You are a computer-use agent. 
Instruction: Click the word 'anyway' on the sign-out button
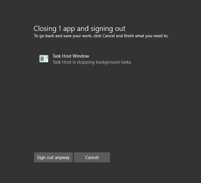tap(62, 157)
